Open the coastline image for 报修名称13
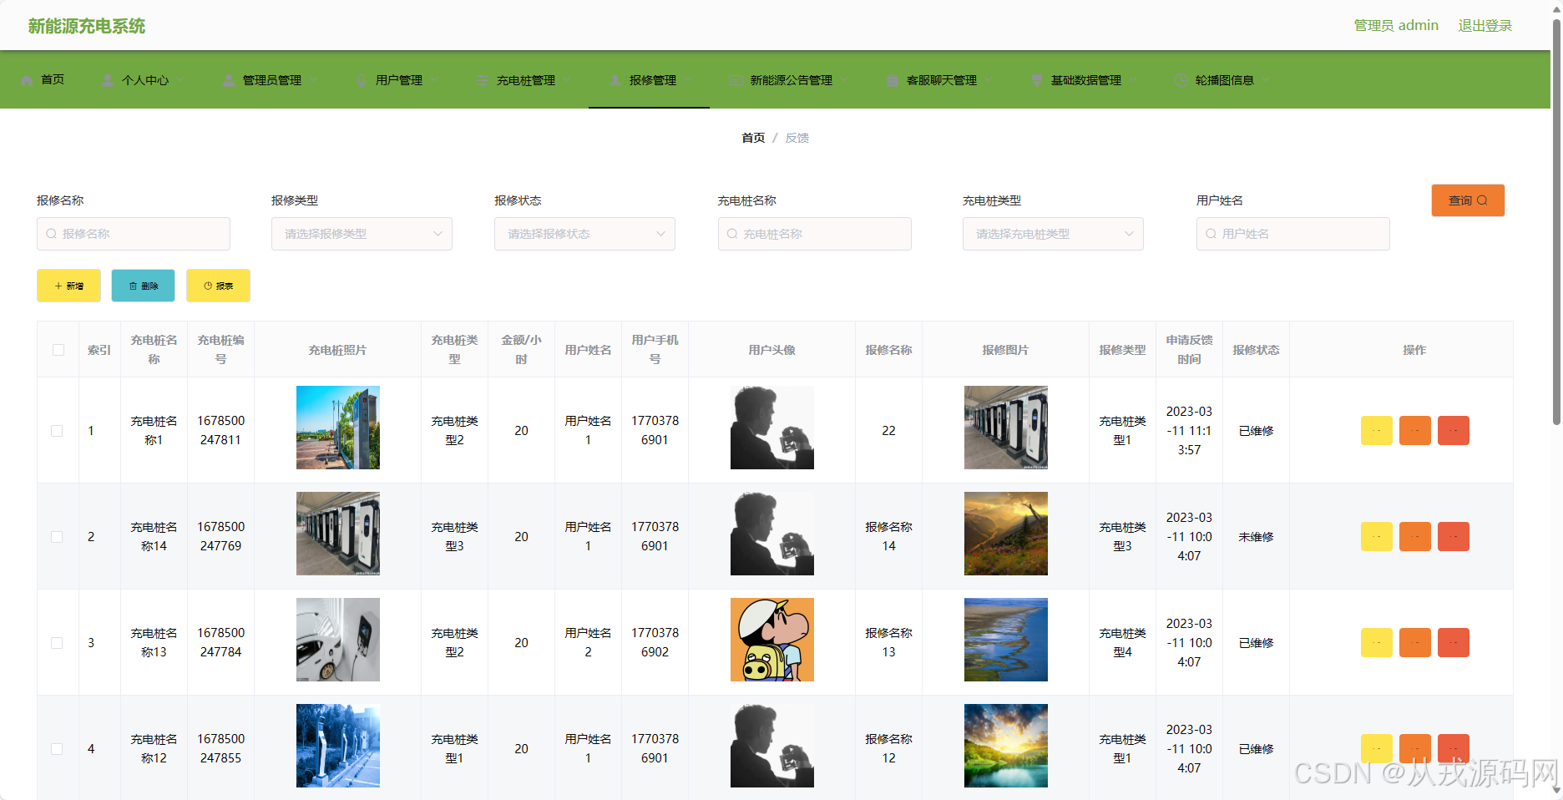 (x=1006, y=640)
